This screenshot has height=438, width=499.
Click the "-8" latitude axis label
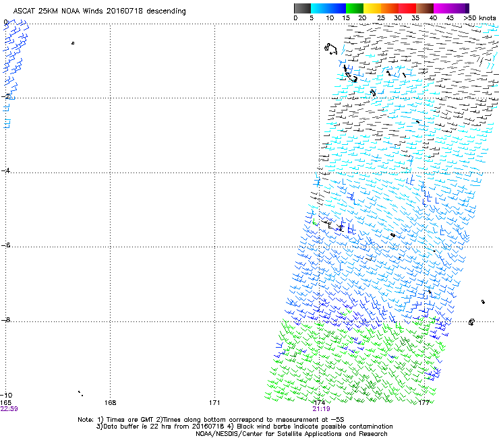coord(5,320)
